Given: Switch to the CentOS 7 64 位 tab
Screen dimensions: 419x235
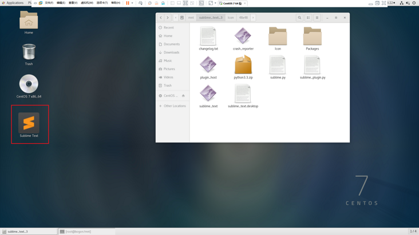Looking at the screenshot, I should click(232, 3).
